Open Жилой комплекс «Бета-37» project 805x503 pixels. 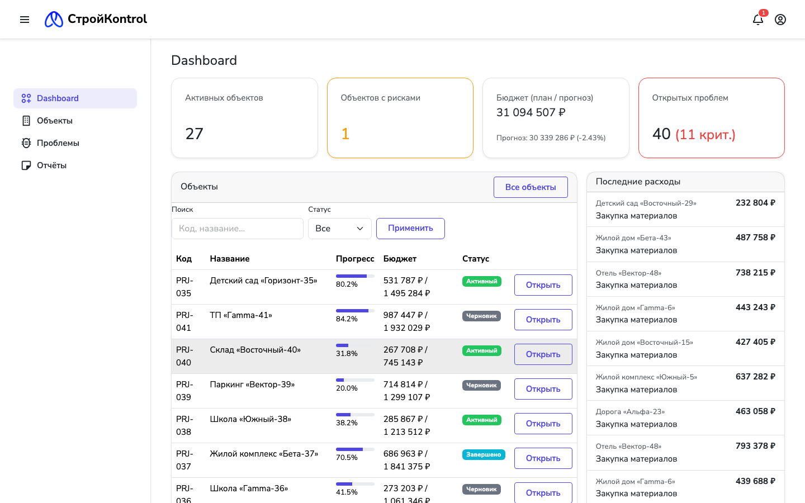pos(543,458)
